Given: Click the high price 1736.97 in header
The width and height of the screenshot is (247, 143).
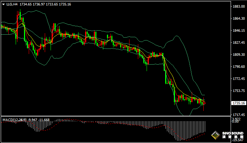Looking at the screenshot, I should pos(39,4).
